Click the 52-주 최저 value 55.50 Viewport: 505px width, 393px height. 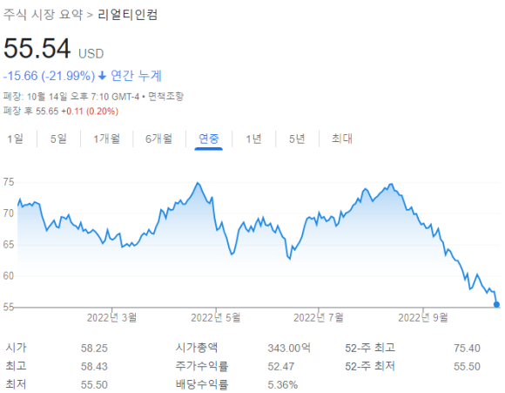[x=467, y=367]
